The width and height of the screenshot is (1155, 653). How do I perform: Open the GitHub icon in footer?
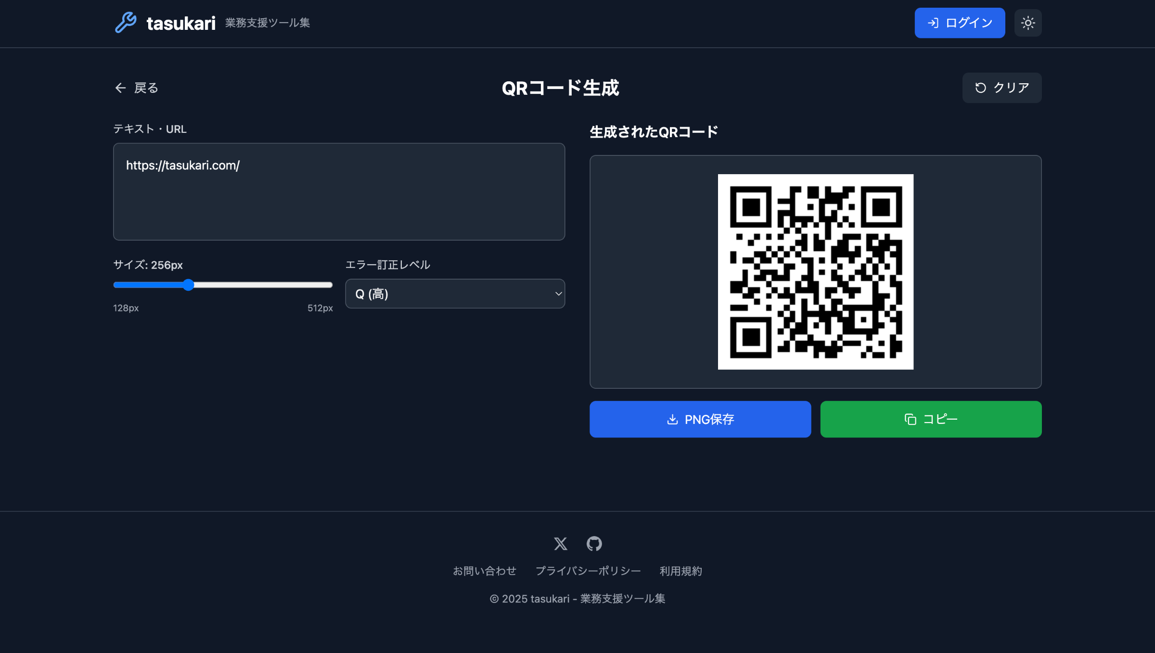click(594, 544)
